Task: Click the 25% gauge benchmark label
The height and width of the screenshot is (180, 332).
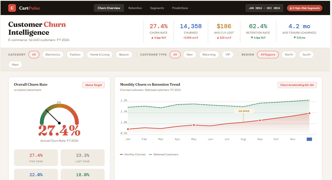Action: [x=59, y=103]
